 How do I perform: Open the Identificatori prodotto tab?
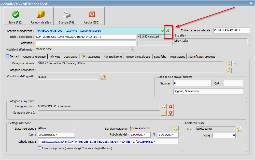click(x=202, y=57)
